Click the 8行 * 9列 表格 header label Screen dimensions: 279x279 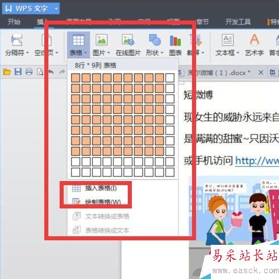pyautogui.click(x=95, y=65)
